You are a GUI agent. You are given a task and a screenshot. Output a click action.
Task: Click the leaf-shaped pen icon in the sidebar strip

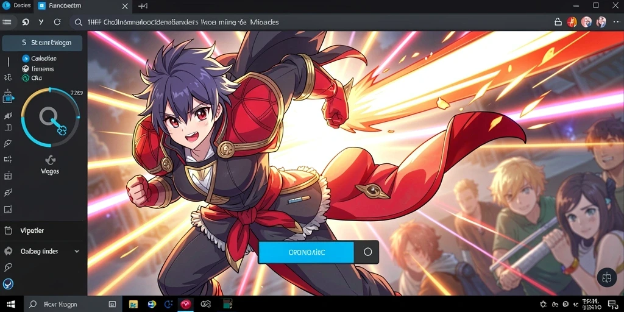click(7, 143)
